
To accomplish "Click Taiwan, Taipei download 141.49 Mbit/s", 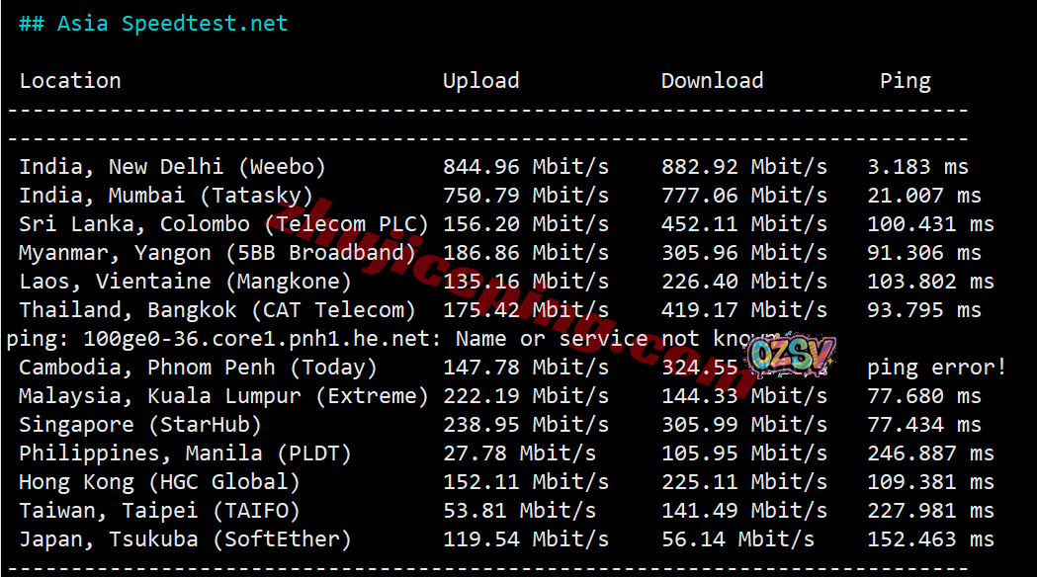I will (x=743, y=511).
